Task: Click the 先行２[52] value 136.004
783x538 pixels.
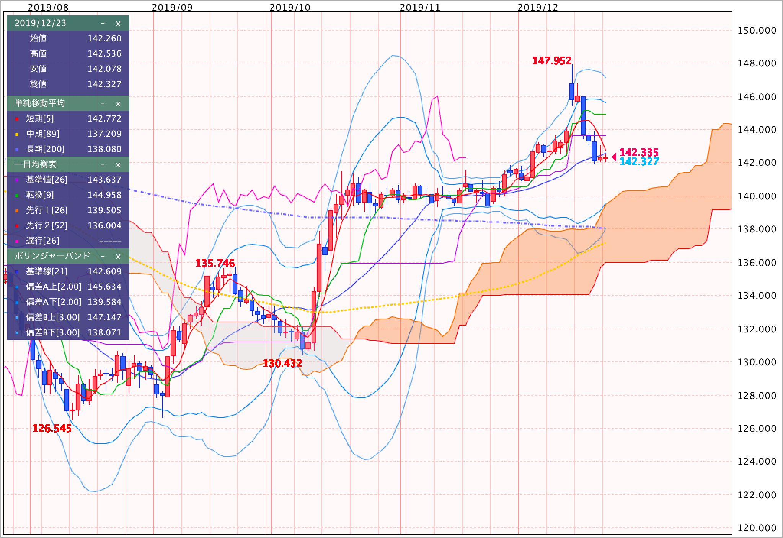Action: pyautogui.click(x=104, y=226)
